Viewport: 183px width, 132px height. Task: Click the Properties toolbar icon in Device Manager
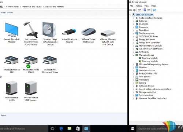point(139,10)
